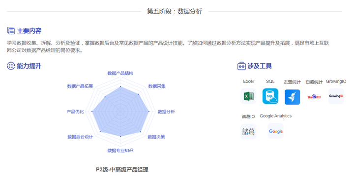
Task: Click the 百度统计 text label
Action: [x=314, y=82]
